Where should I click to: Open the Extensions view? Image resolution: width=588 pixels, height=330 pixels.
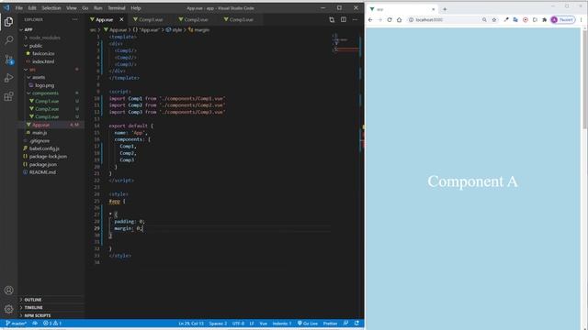[8, 96]
